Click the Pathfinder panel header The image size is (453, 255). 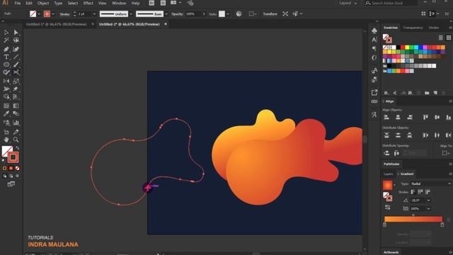pos(391,164)
